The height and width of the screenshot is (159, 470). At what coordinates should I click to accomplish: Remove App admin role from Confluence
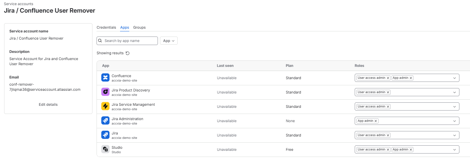coord(411,78)
